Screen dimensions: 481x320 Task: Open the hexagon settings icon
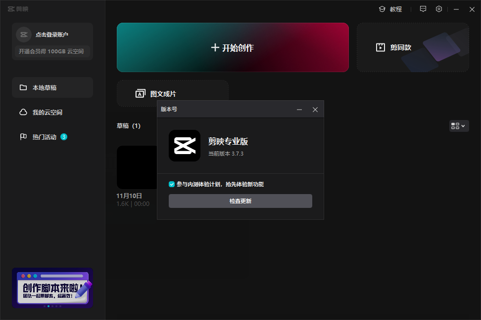439,9
